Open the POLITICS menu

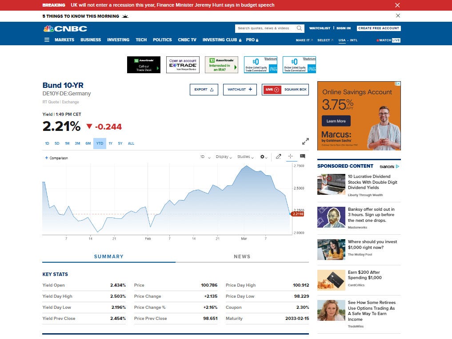(x=162, y=40)
